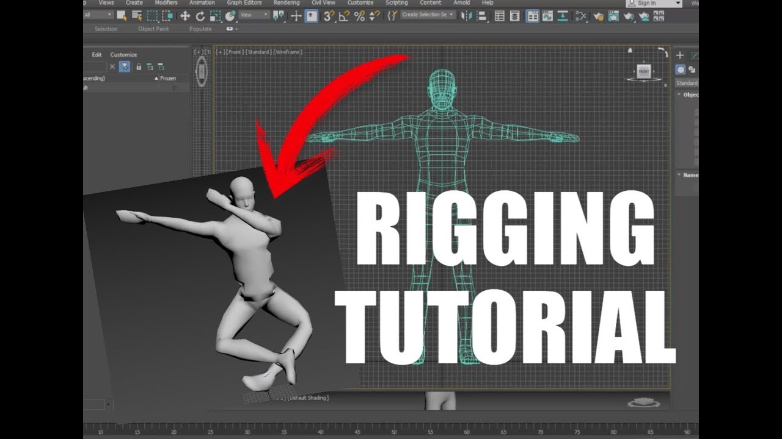Open the Create menu
The height and width of the screenshot is (439, 782).
[x=134, y=3]
